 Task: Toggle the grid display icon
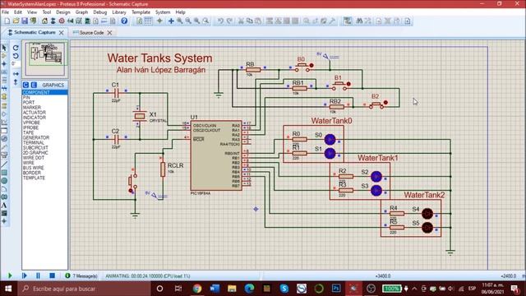pyautogui.click(x=148, y=21)
